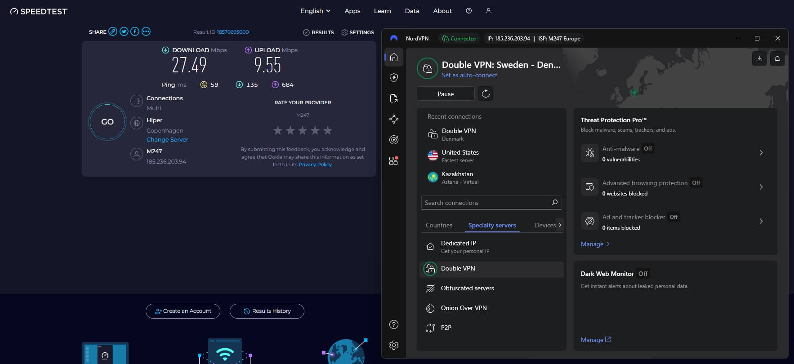Open Learn menu on Speedtest
Screen dimensions: 794x364
pos(383,11)
